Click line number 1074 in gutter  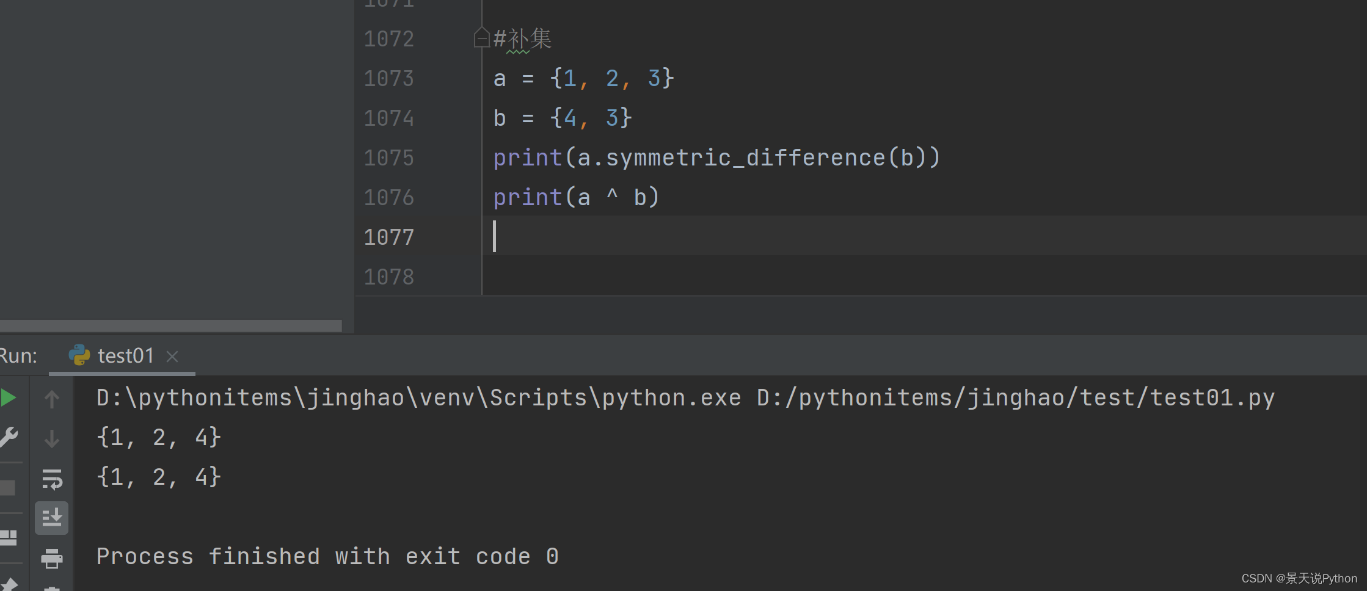(389, 118)
